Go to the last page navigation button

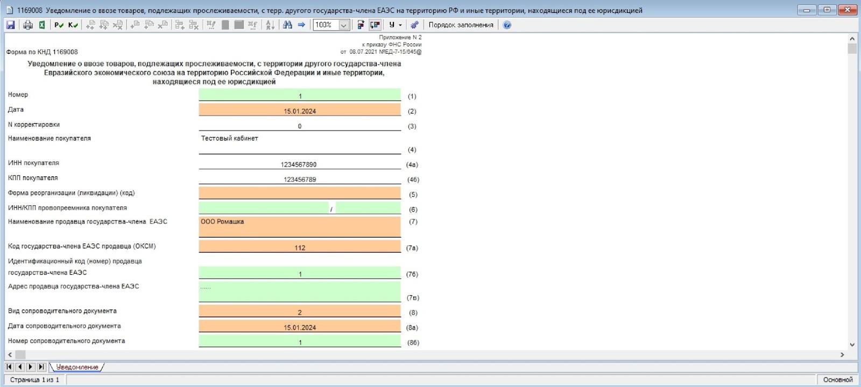41,367
